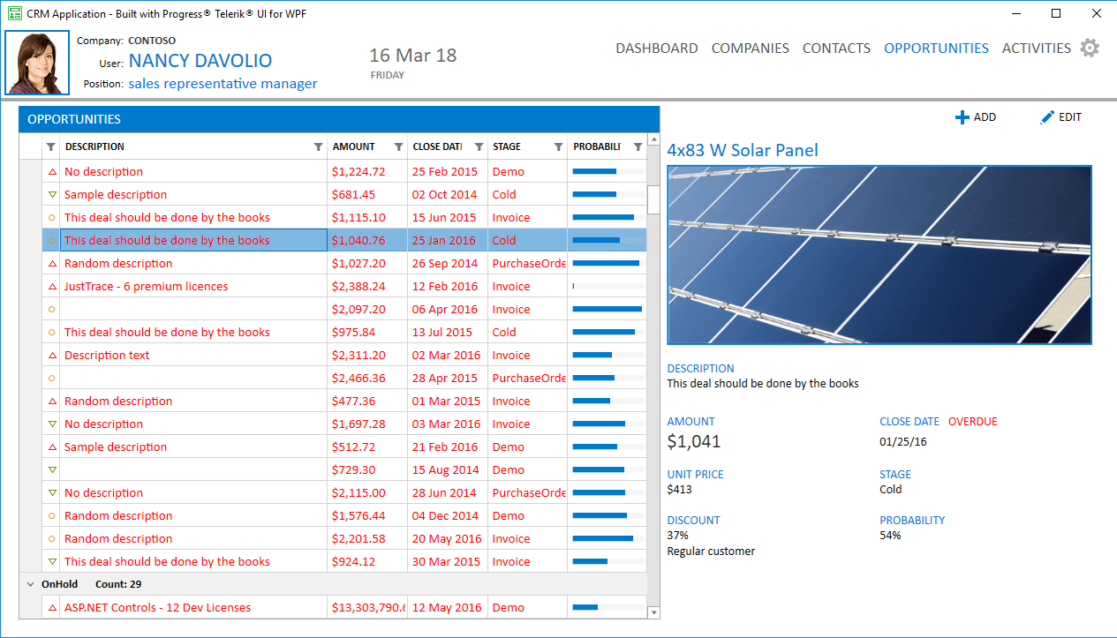
Task: Navigate to the Activities tab
Action: 1036,49
